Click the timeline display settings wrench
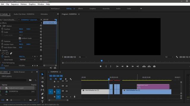This screenshot has height=106, width=190. point(71,79)
